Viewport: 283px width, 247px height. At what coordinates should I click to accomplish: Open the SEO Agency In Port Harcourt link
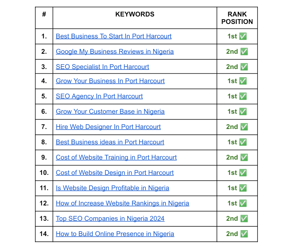click(99, 96)
